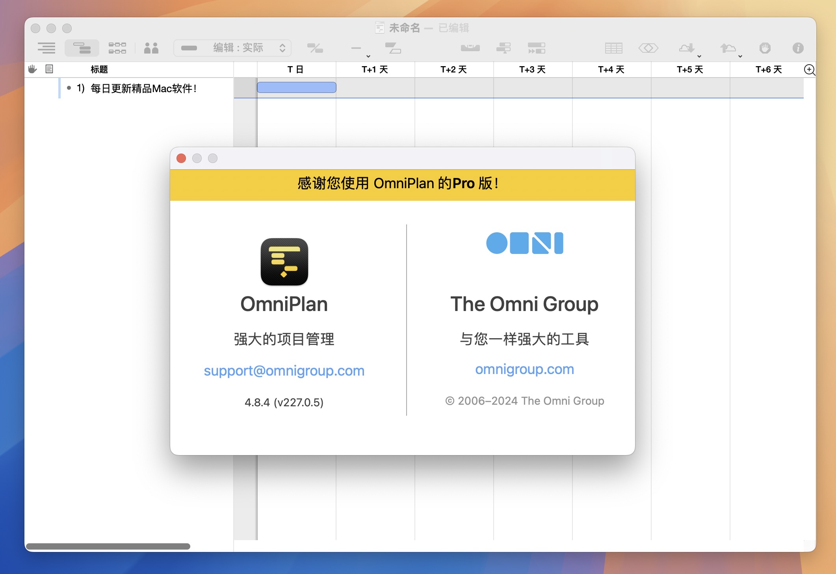Click the T+4 天 timeline header
Image resolution: width=836 pixels, height=574 pixels.
tap(611, 69)
